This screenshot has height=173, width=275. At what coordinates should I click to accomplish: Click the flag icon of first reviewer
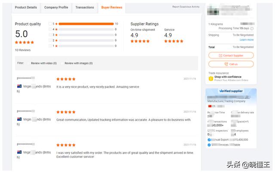[19, 86]
